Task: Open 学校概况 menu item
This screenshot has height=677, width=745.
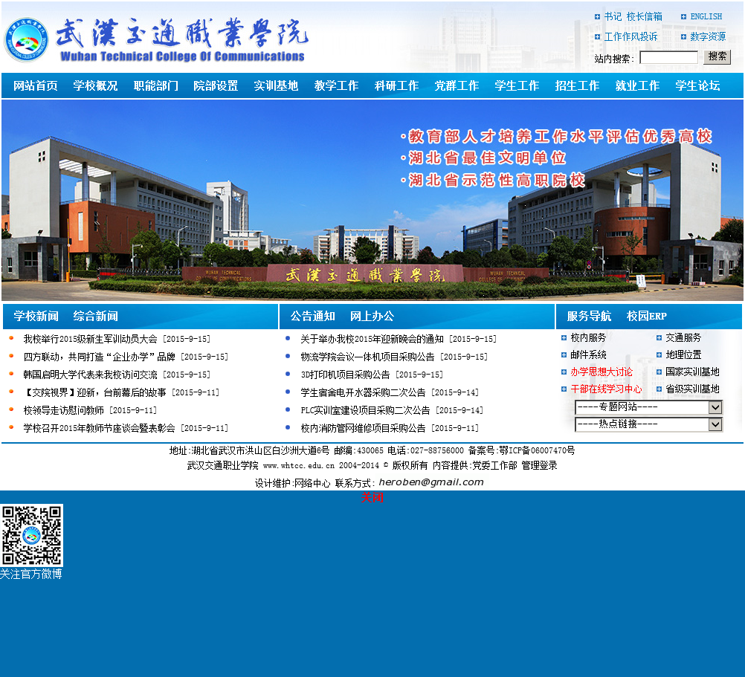Action: [x=95, y=86]
